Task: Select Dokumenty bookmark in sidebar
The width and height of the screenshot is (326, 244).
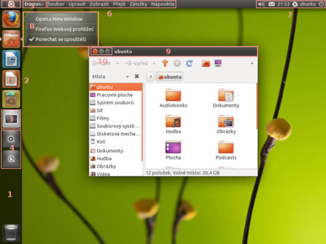Action: point(115,151)
